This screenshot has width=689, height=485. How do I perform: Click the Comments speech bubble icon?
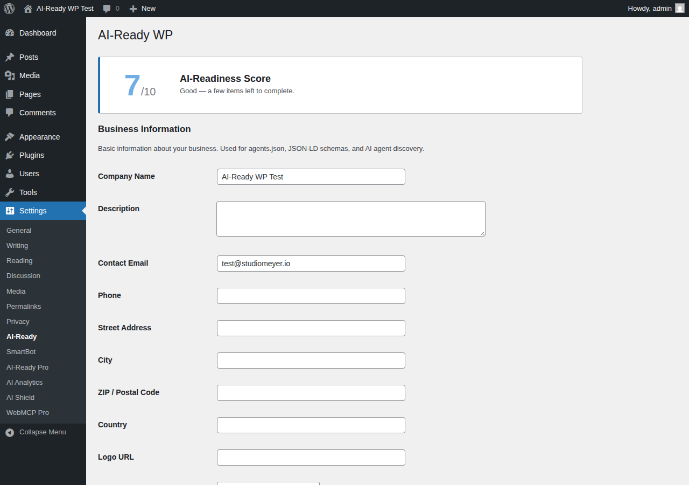(x=10, y=113)
